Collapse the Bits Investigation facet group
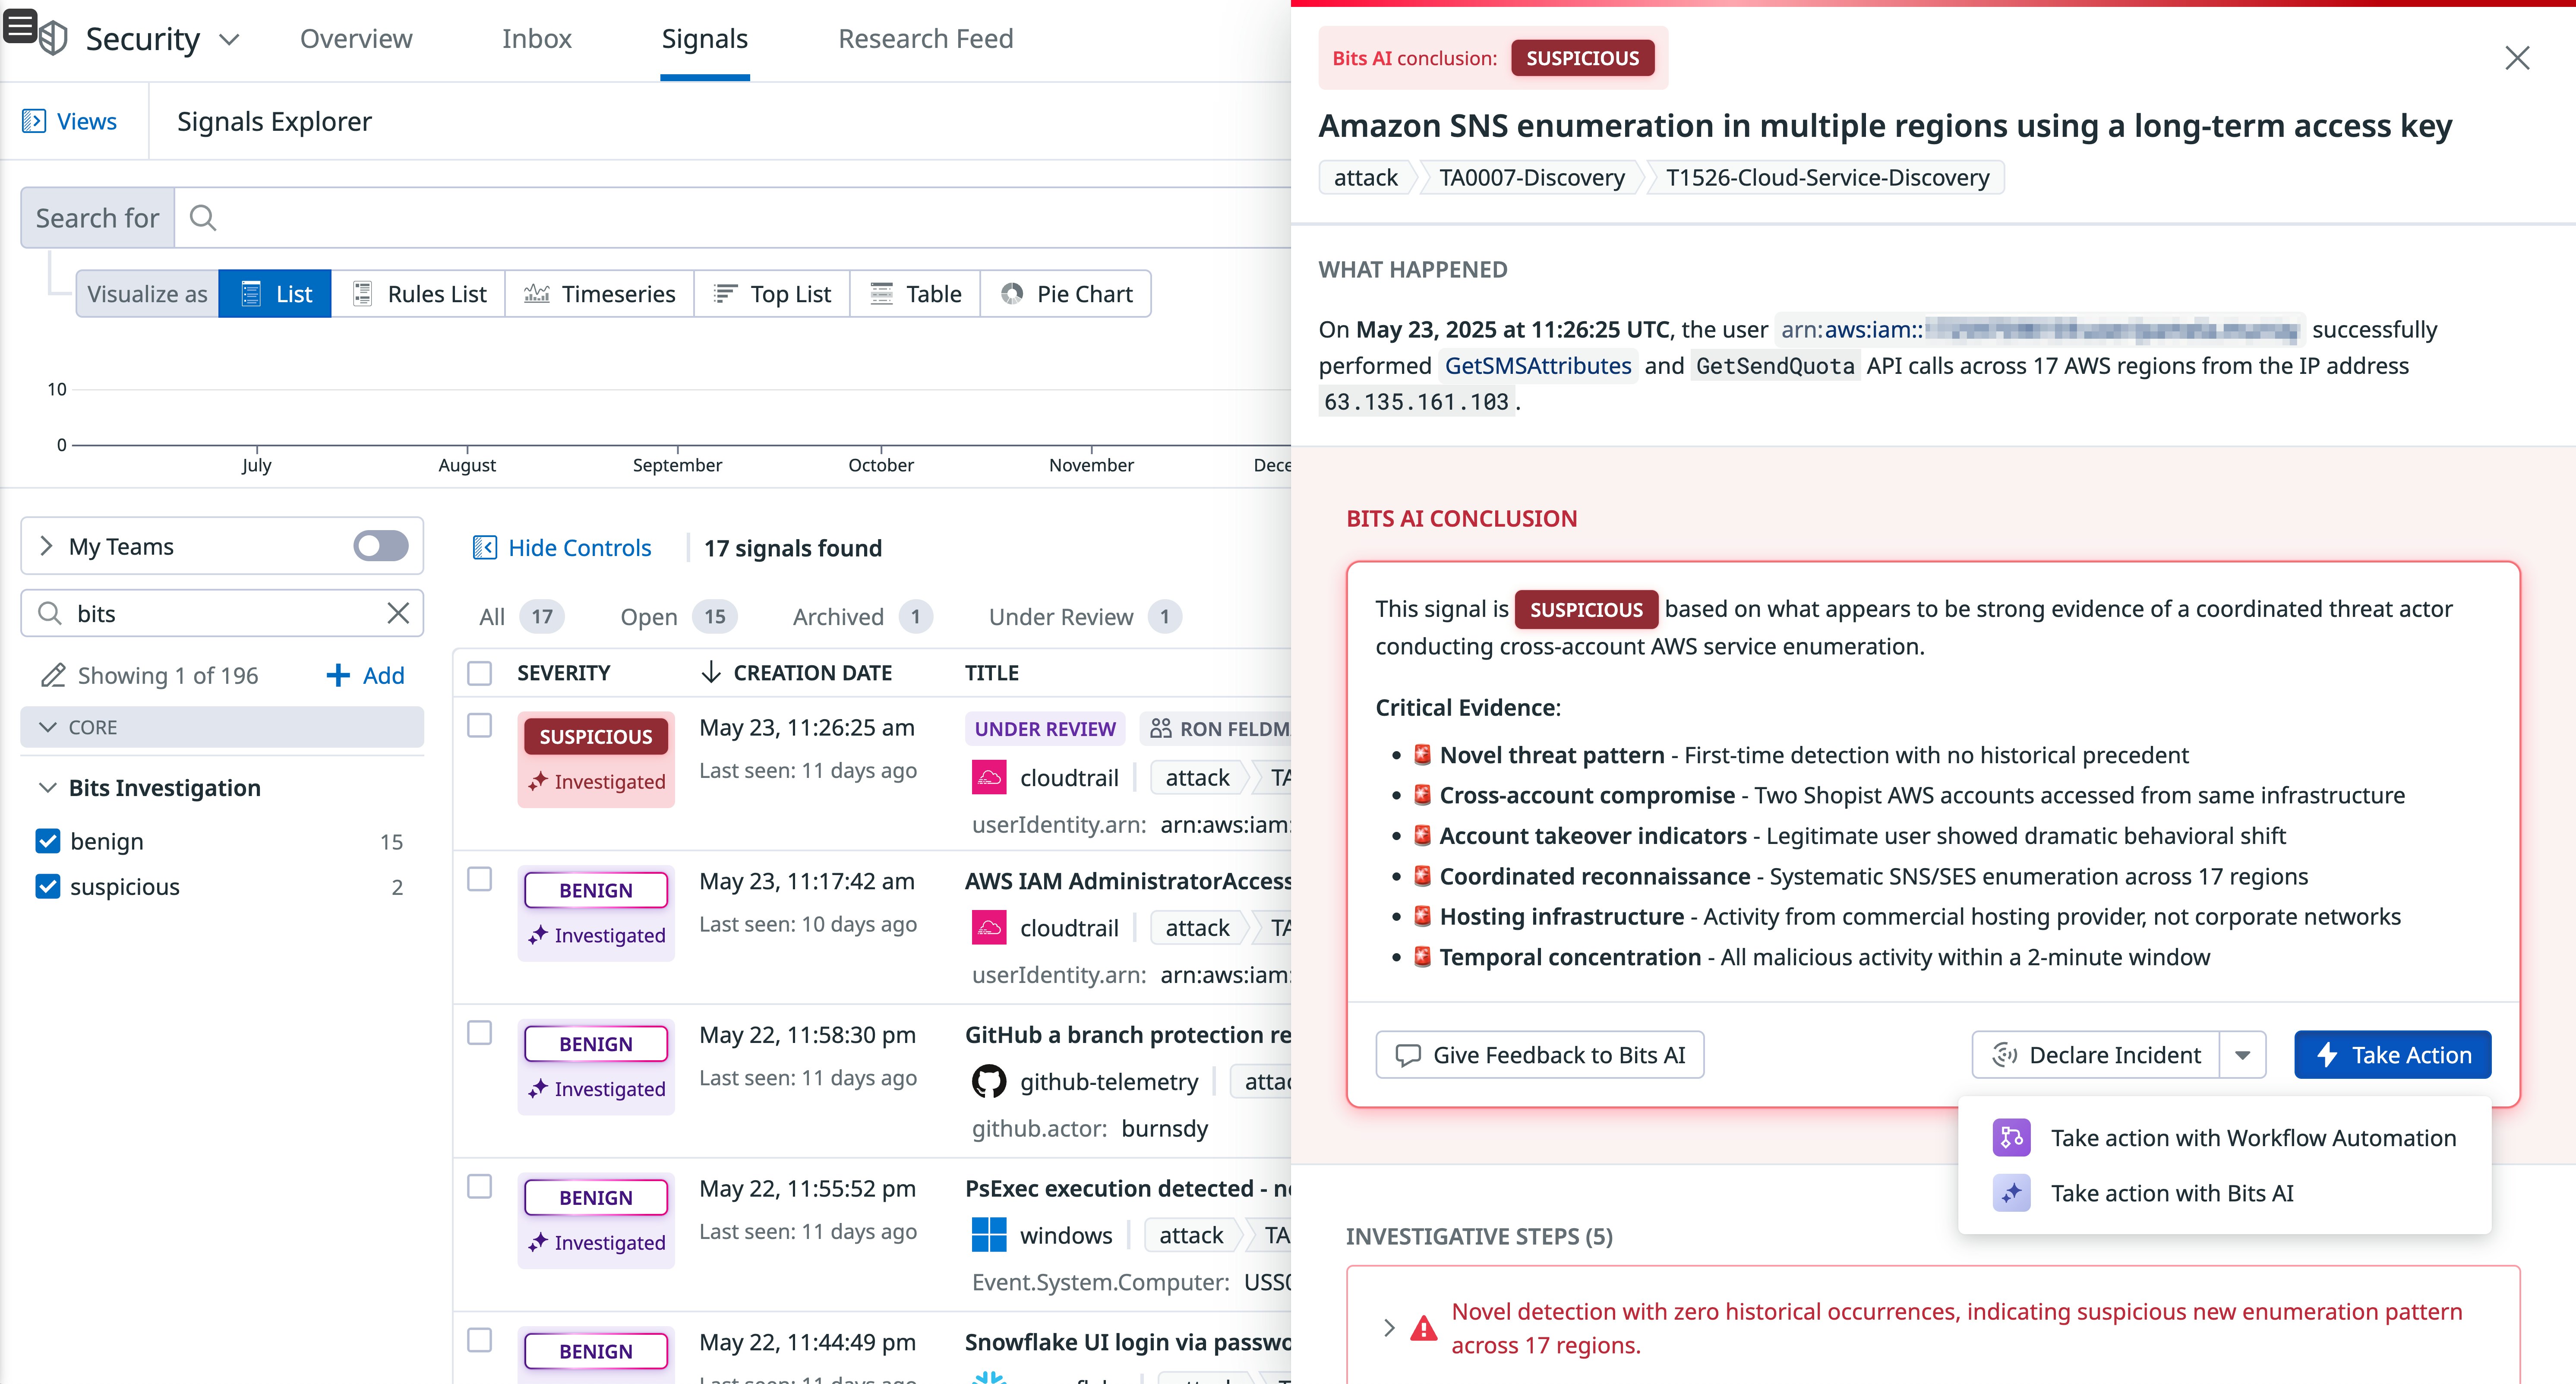 coord(47,788)
